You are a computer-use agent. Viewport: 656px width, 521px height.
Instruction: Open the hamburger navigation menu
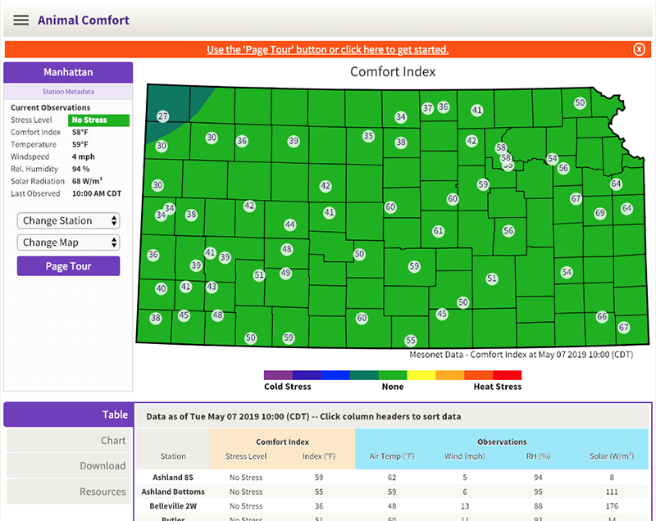20,20
